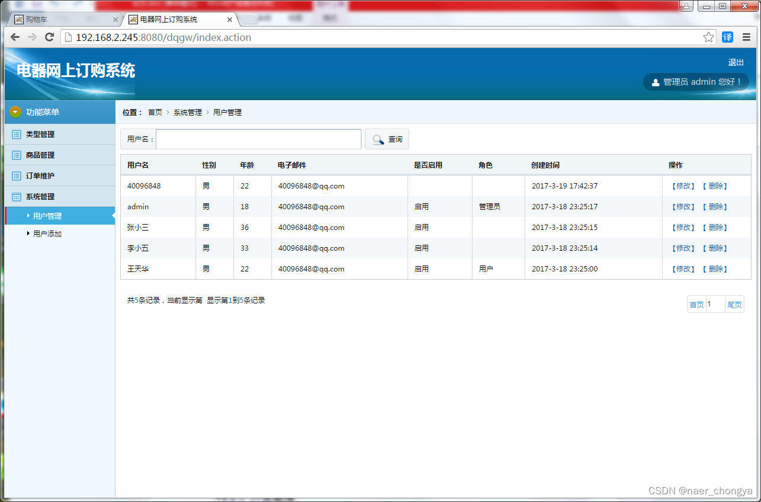Click the 管理员 role cell

[x=490, y=207]
